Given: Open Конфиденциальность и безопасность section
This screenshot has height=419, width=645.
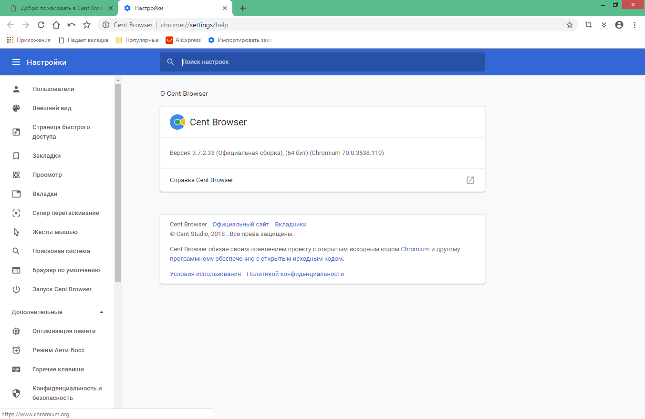Looking at the screenshot, I should pyautogui.click(x=57, y=393).
